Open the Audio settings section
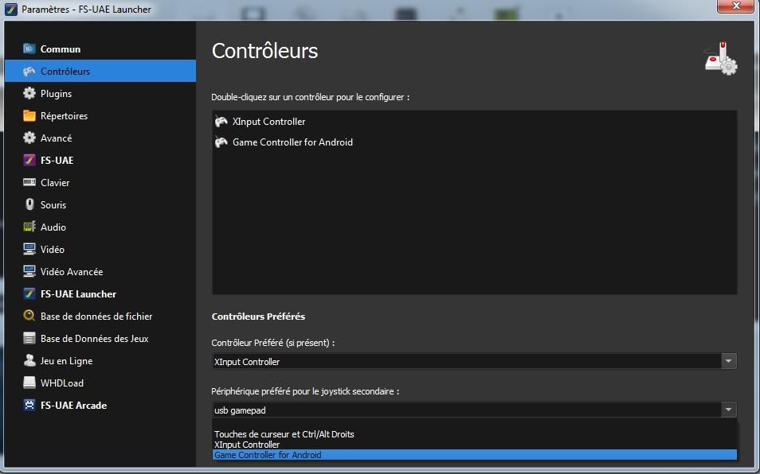The image size is (760, 474). pyautogui.click(x=100, y=227)
